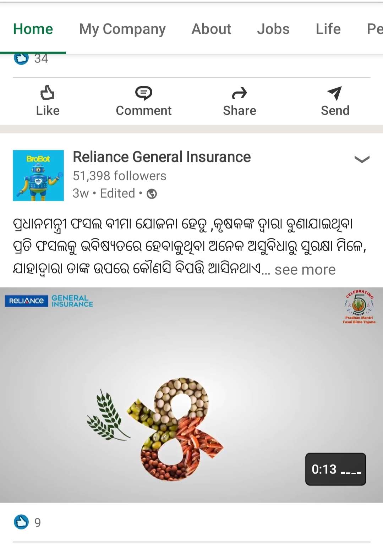383x544 pixels.
Task: Select the Home tab
Action: 33,29
